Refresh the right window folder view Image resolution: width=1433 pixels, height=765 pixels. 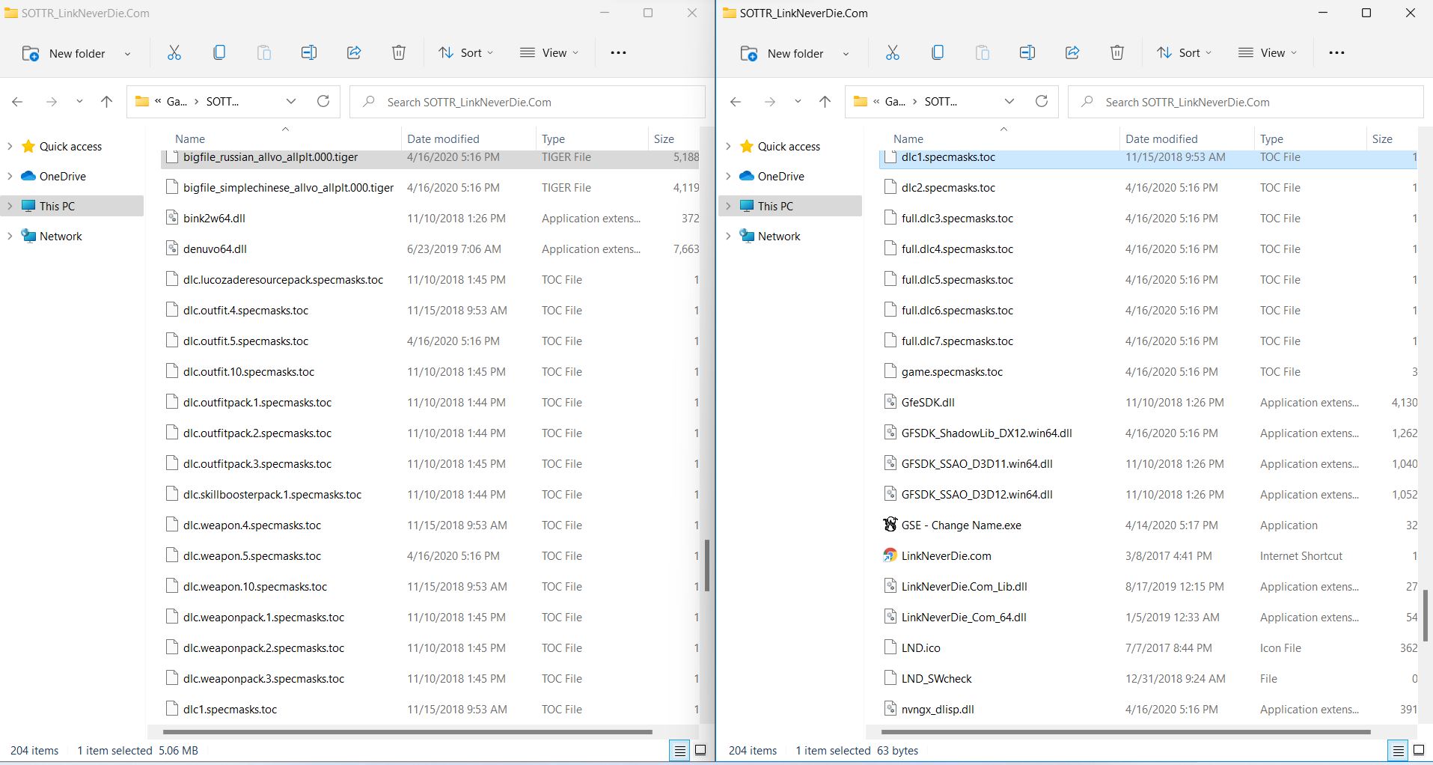tap(1042, 102)
